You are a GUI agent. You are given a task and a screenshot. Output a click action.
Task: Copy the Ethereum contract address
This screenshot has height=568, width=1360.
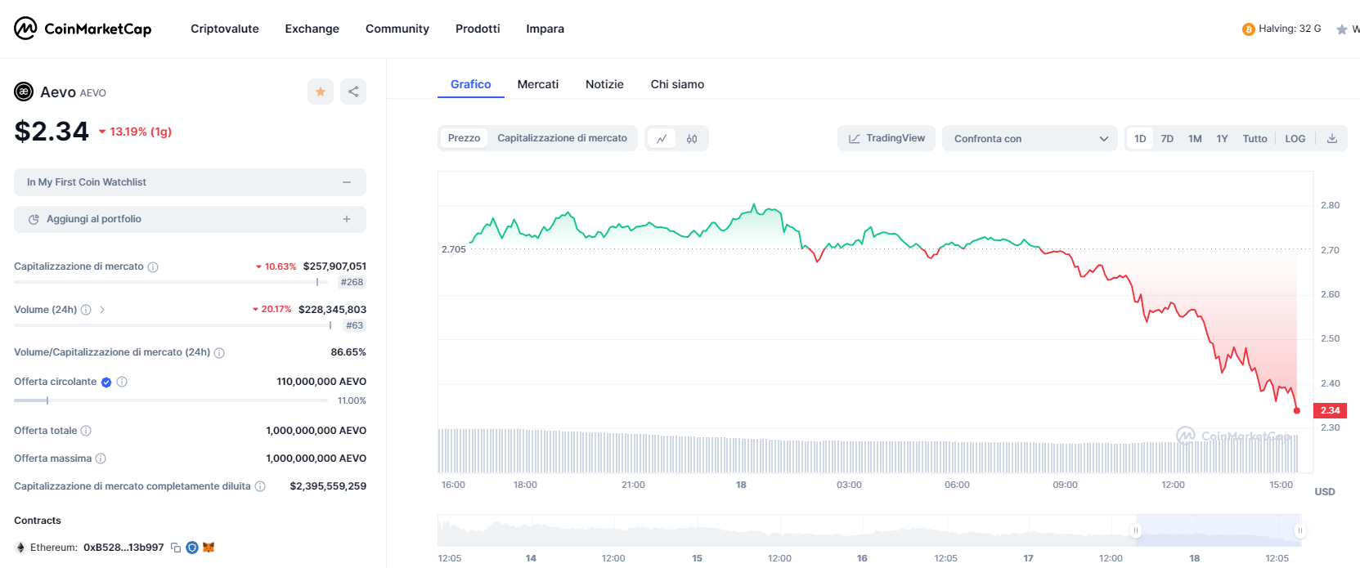point(176,548)
